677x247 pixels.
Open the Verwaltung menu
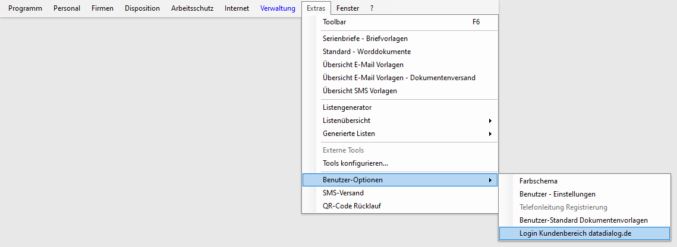click(278, 8)
